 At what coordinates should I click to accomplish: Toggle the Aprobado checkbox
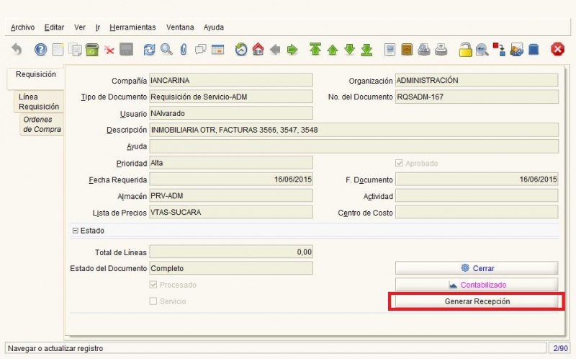[400, 164]
